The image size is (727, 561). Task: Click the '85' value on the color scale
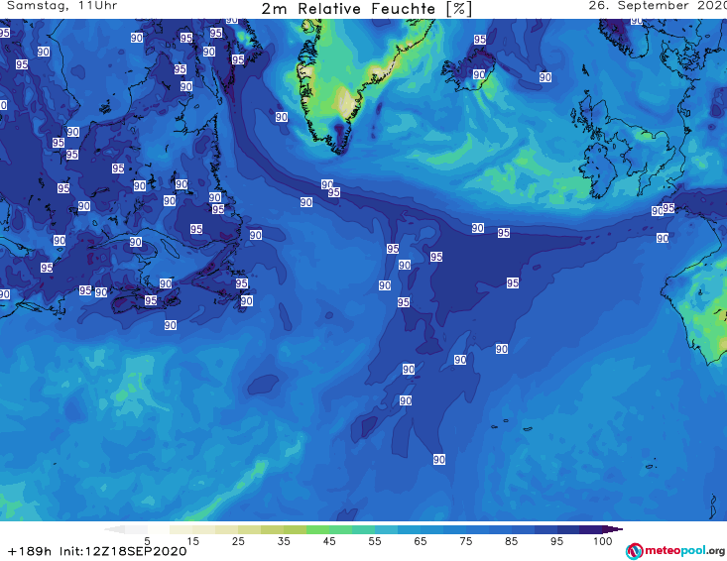pyautogui.click(x=512, y=541)
